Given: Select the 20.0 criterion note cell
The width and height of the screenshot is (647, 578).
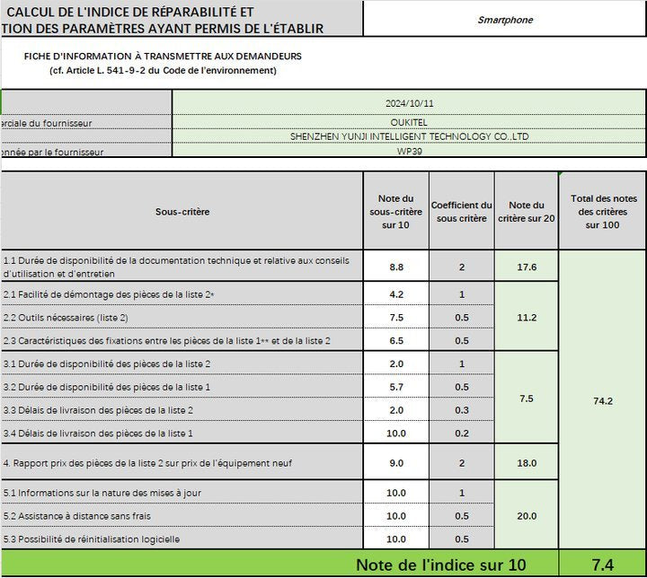Looking at the screenshot, I should 527,515.
